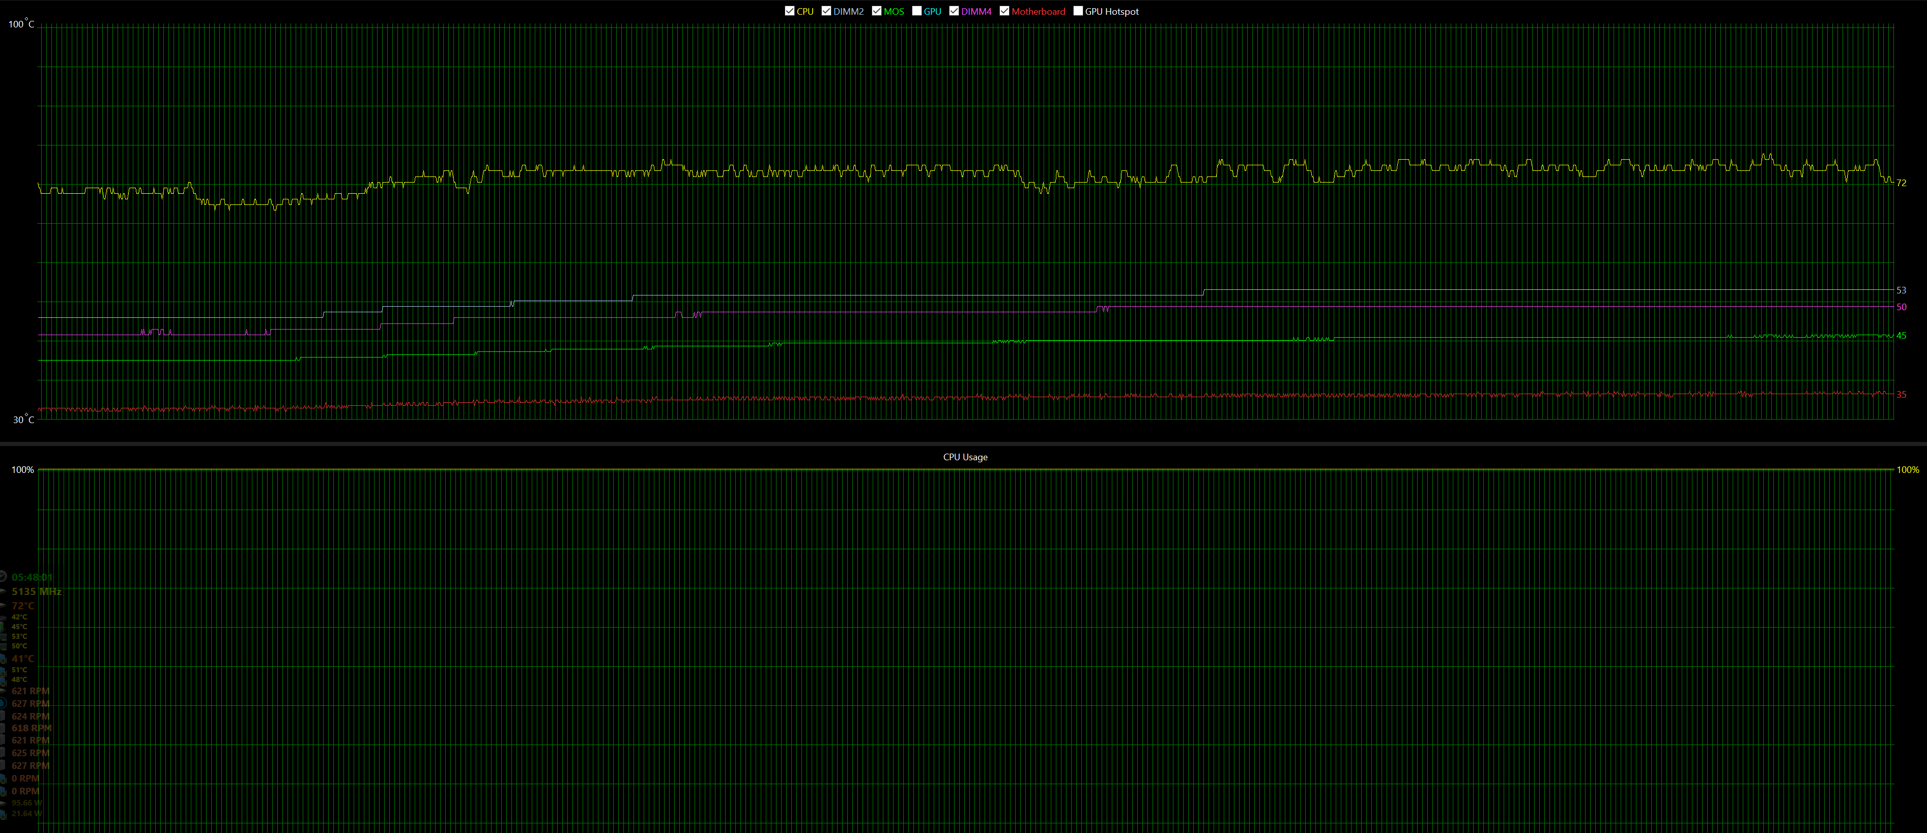1927x833 pixels.
Task: Click the CPU chip icon beside 5135 MHz
Action: coord(2,591)
